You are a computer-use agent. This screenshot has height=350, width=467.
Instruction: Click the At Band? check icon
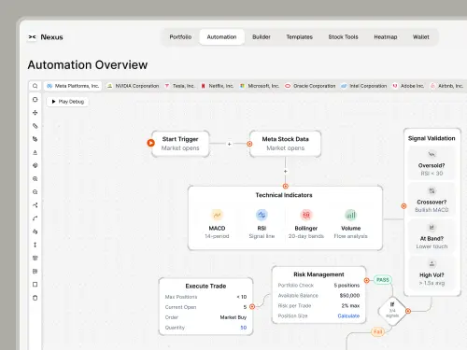point(432,228)
